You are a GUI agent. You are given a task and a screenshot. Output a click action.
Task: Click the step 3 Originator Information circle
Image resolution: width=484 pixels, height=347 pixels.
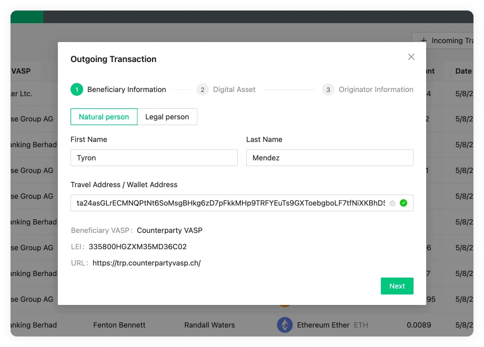pos(328,89)
